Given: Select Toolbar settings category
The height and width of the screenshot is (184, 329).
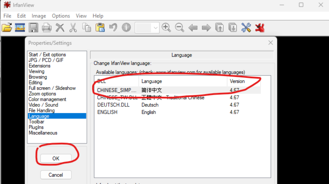Looking at the screenshot, I should point(37,122).
